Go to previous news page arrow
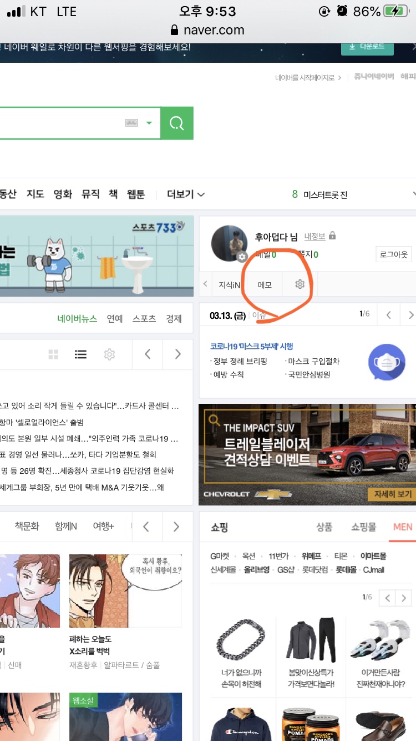Image resolution: width=416 pixels, height=741 pixels. 148,354
